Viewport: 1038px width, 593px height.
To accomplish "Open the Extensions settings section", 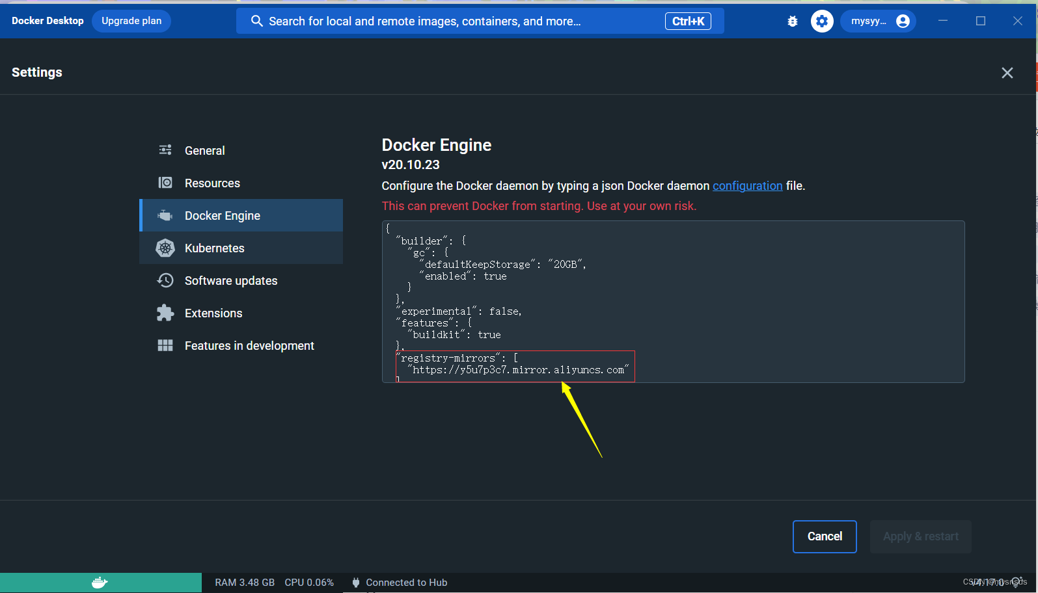I will tap(241, 313).
